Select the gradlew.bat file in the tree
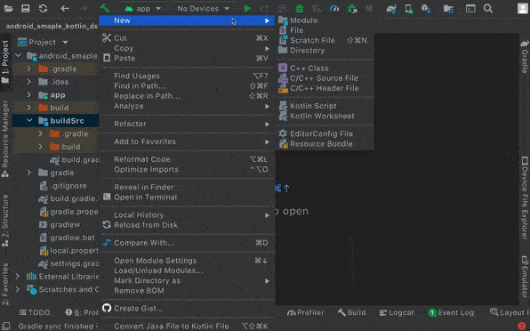 67,238
